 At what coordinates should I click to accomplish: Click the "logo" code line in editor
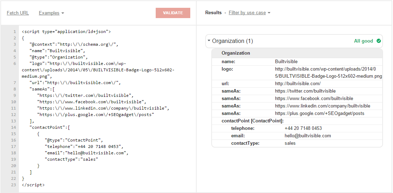98,70
